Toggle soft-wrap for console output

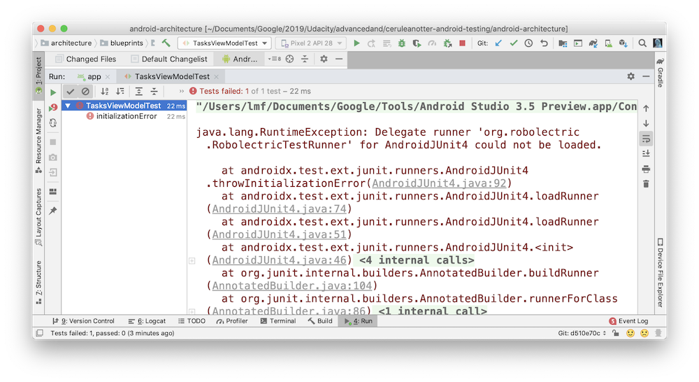pos(646,138)
